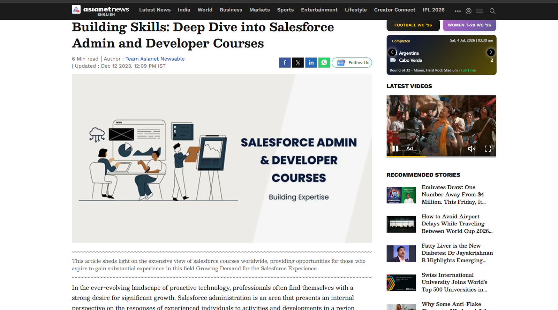
Task: Open Emirates Draw recommended story
Action: tap(453, 194)
